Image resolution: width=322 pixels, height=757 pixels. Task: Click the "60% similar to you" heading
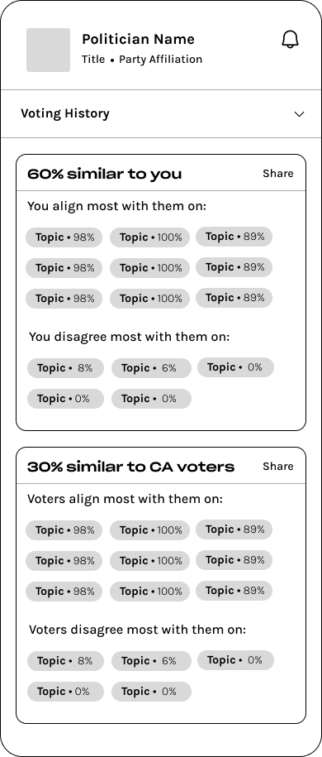click(105, 174)
